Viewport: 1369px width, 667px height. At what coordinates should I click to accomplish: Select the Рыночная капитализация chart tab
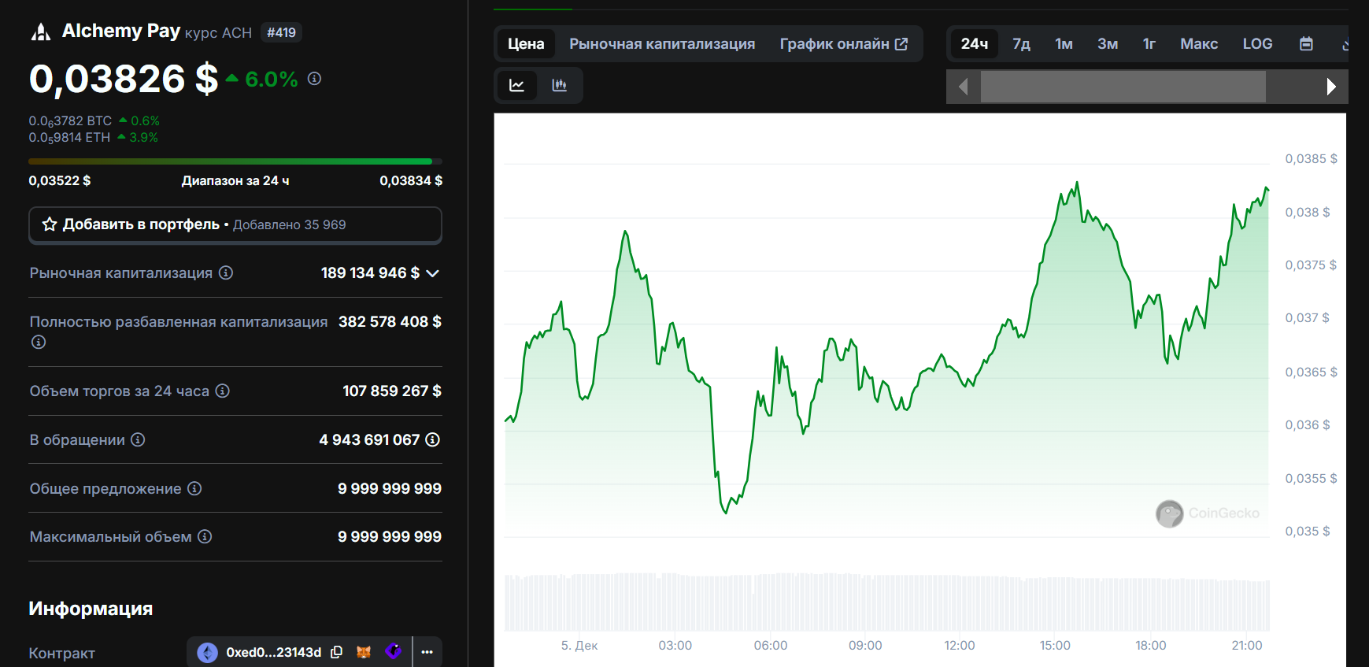tap(662, 44)
